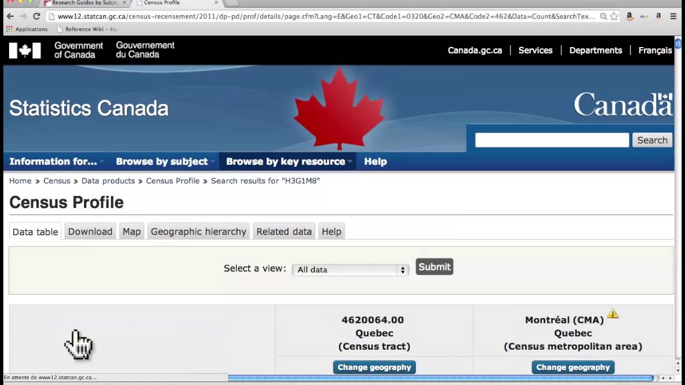Open the Select a view dropdown

[x=350, y=269]
